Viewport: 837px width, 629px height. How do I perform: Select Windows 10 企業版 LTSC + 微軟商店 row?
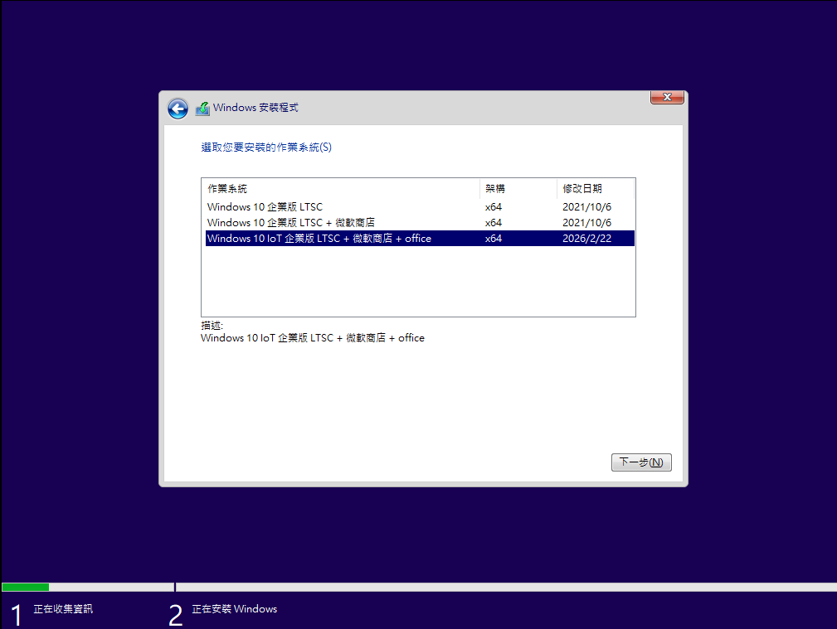tap(420, 222)
